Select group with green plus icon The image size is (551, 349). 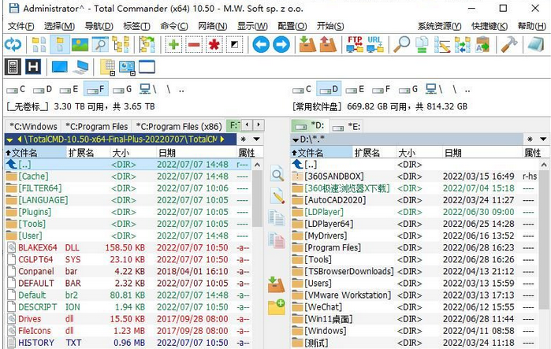click(x=173, y=45)
